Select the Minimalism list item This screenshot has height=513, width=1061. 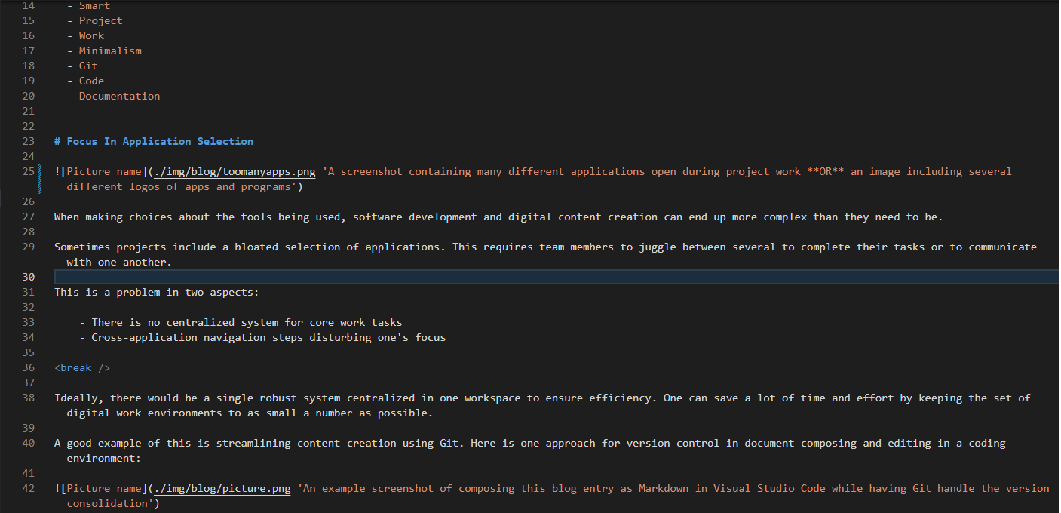[110, 51]
